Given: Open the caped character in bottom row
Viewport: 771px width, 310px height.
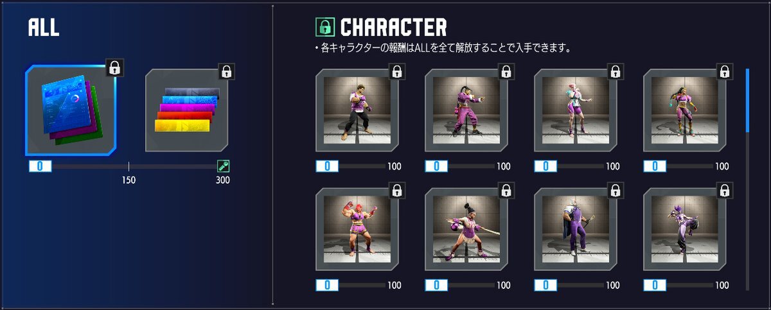Looking at the screenshot, I should (576, 229).
